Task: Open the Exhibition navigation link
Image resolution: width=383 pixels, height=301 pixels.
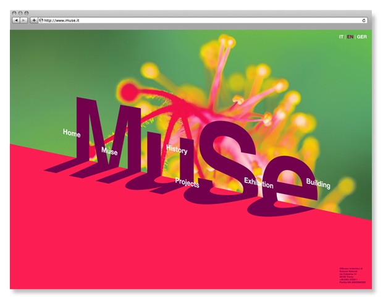Action: 259,183
